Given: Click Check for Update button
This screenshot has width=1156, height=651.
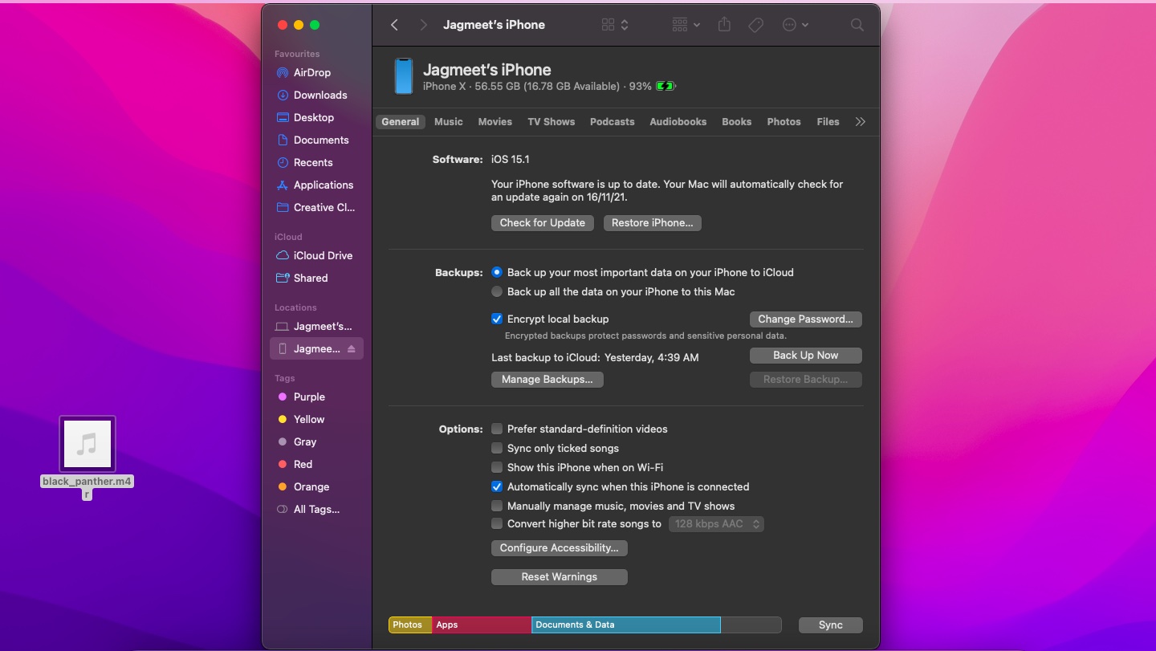Looking at the screenshot, I should pyautogui.click(x=542, y=223).
